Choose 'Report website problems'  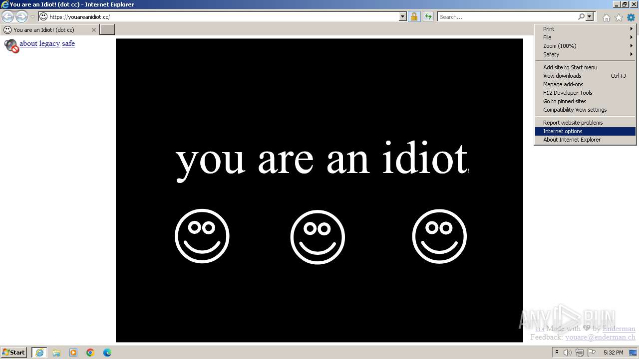(x=585, y=123)
